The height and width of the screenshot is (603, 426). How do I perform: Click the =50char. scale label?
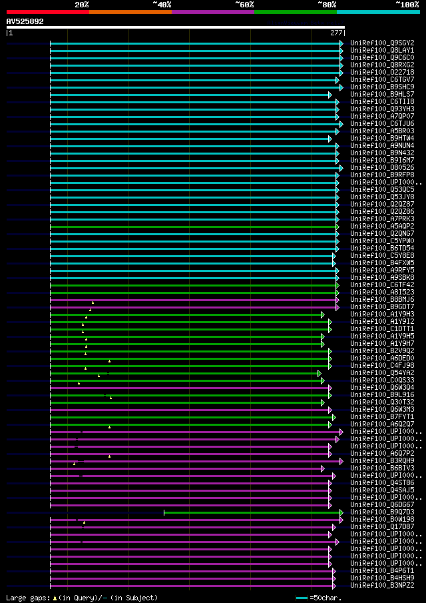[325, 598]
